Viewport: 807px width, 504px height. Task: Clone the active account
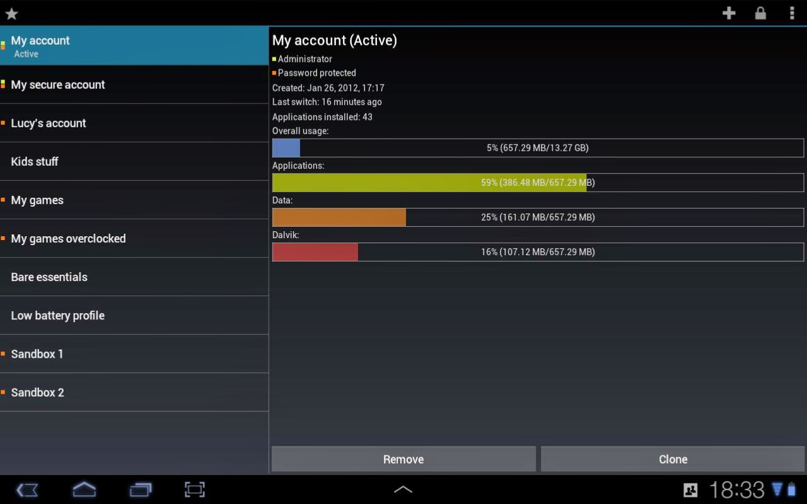point(672,459)
